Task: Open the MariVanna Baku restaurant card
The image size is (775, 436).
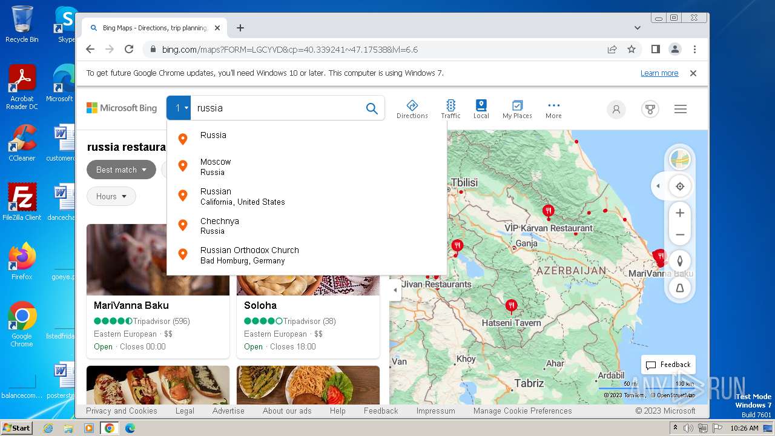Action: pos(158,291)
